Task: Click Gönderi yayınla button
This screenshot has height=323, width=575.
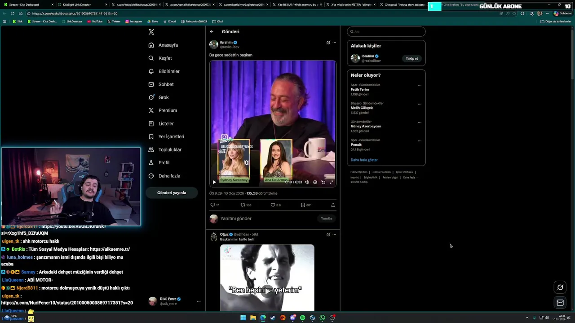Action: point(172,192)
